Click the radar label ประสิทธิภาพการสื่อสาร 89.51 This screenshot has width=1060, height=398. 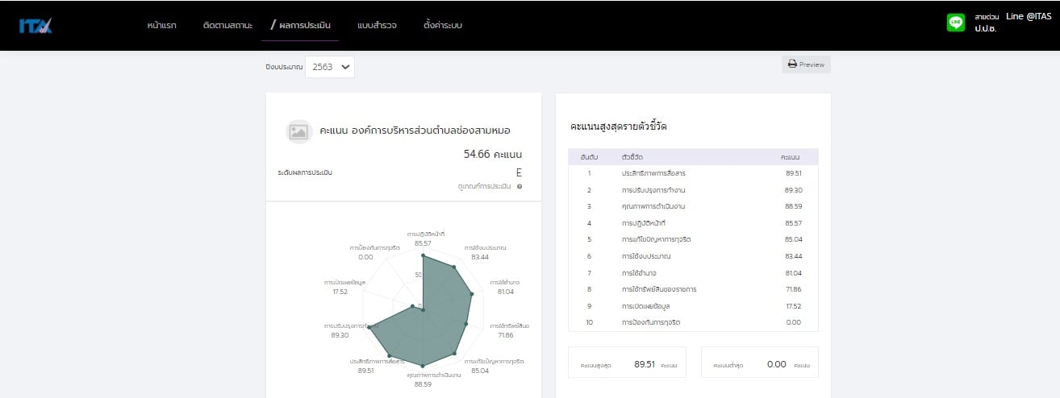[378, 365]
